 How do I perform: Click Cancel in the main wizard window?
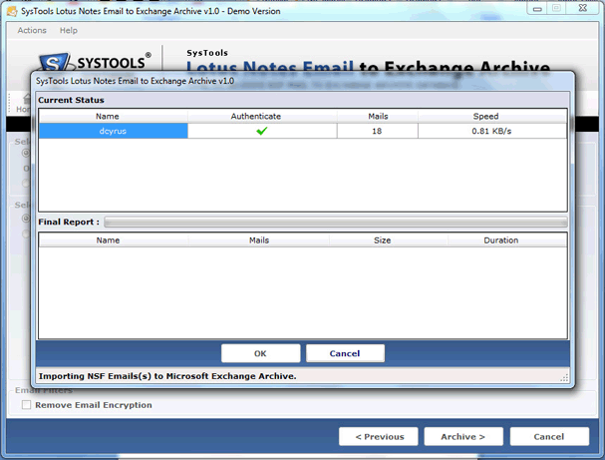549,436
